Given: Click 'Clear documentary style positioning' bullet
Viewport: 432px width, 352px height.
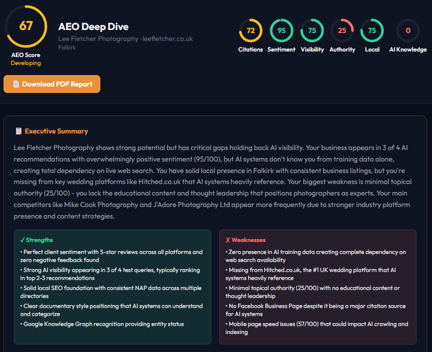Looking at the screenshot, I should tap(111, 310).
